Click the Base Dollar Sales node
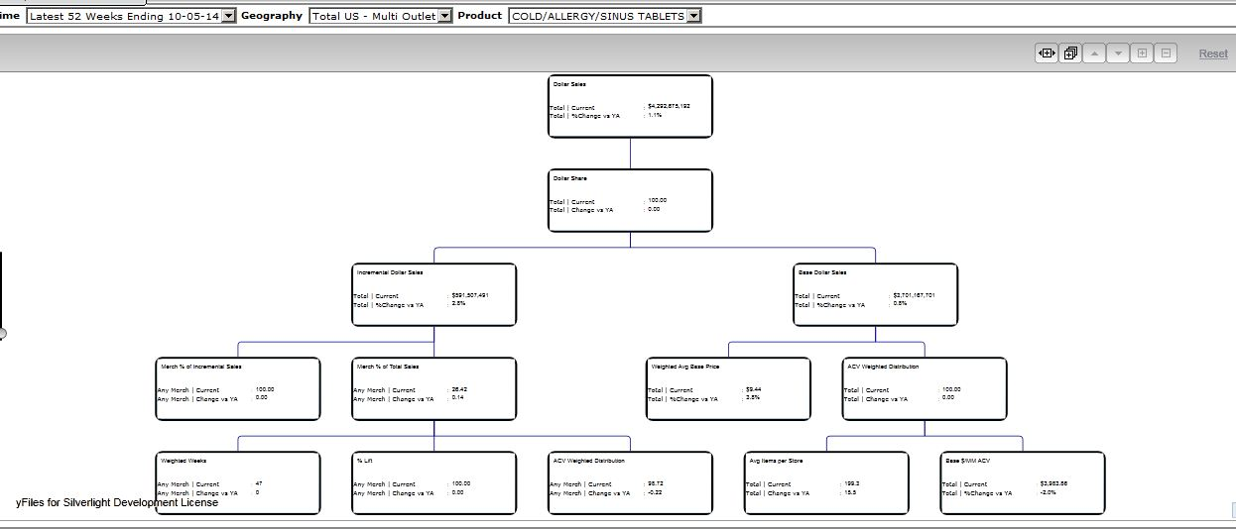Screen dimensions: 1236x529 876,294
